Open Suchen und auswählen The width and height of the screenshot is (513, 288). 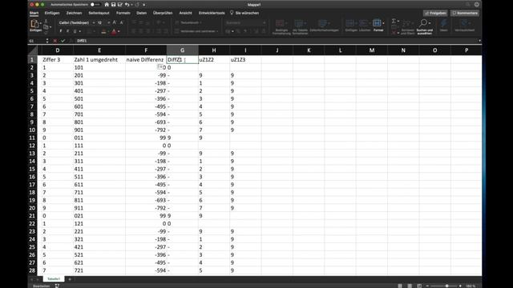(424, 26)
